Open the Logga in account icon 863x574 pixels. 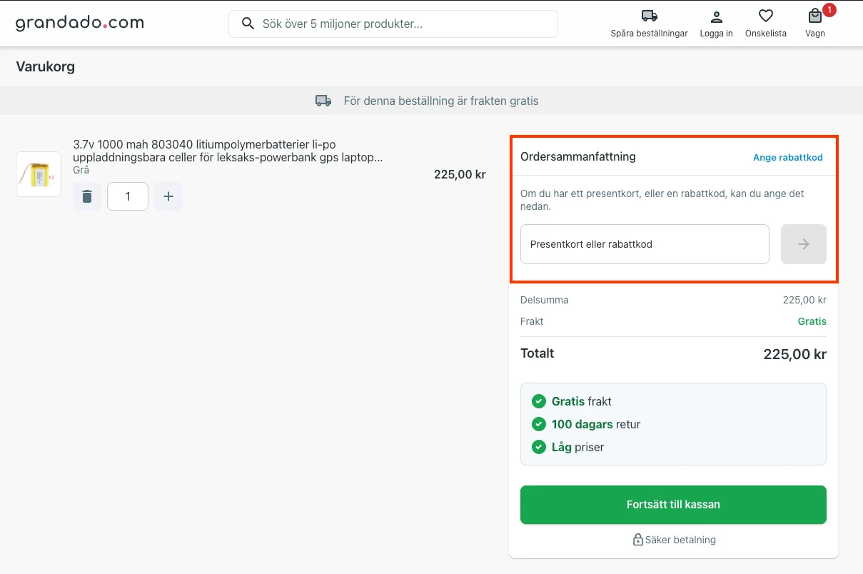click(x=716, y=16)
